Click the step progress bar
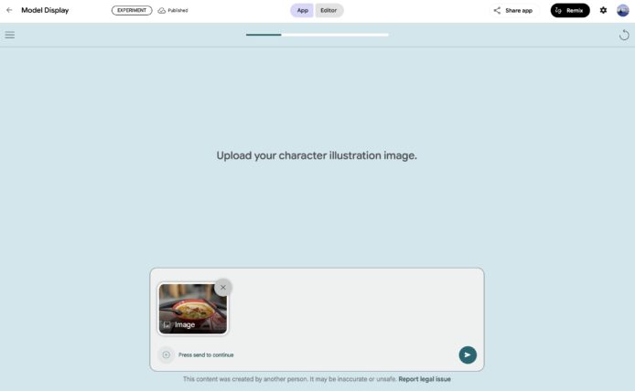635x391 pixels. click(317, 35)
